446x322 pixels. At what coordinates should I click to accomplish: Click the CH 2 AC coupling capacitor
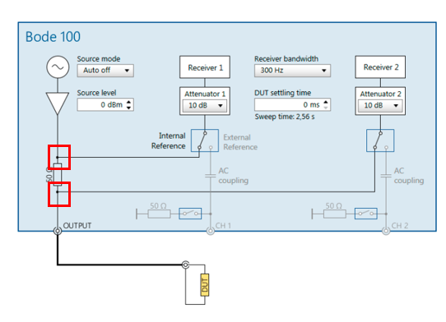click(386, 176)
